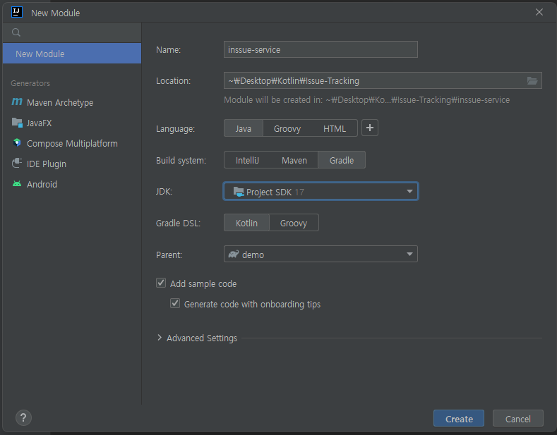
Task: Choose Java as the language
Action: 244,128
